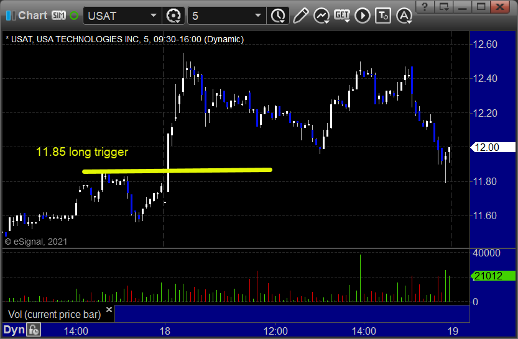Open the symbol settings gear icon
The width and height of the screenshot is (518, 339).
click(x=173, y=16)
